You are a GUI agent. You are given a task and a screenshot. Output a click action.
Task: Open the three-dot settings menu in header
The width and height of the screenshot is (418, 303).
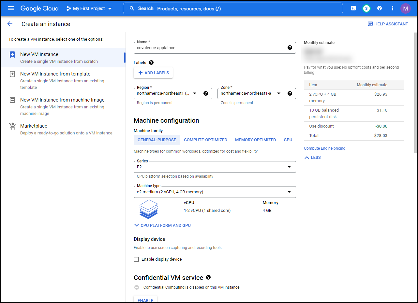[393, 8]
